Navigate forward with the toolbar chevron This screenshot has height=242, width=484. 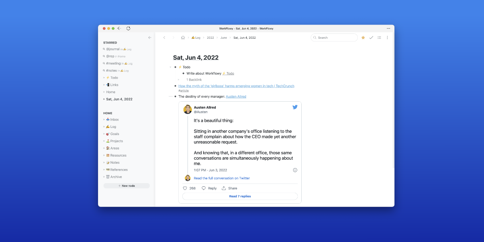click(173, 38)
